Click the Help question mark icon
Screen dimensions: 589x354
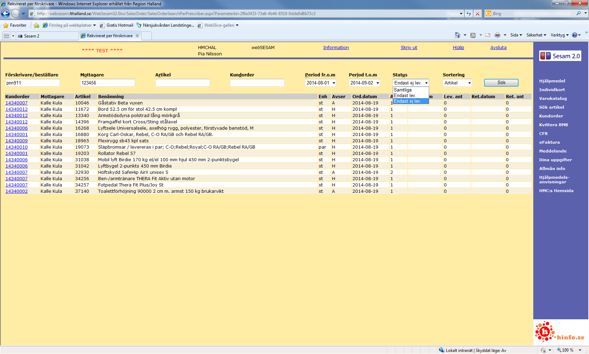pyautogui.click(x=575, y=35)
